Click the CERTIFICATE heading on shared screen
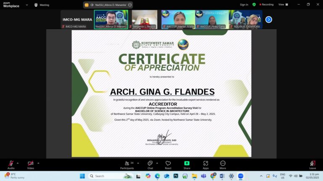 pos(162,59)
